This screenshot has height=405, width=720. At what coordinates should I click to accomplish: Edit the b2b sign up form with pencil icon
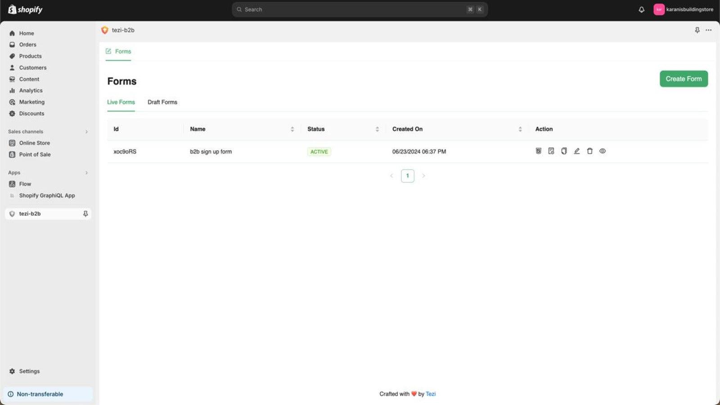tap(577, 151)
